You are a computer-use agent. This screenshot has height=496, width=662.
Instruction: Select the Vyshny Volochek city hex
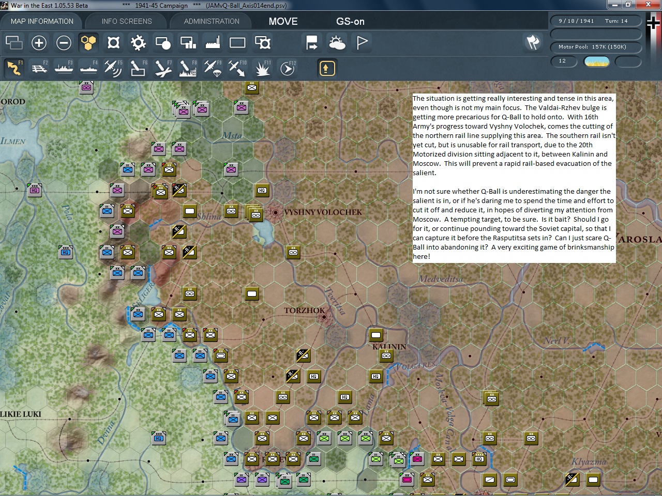click(276, 212)
